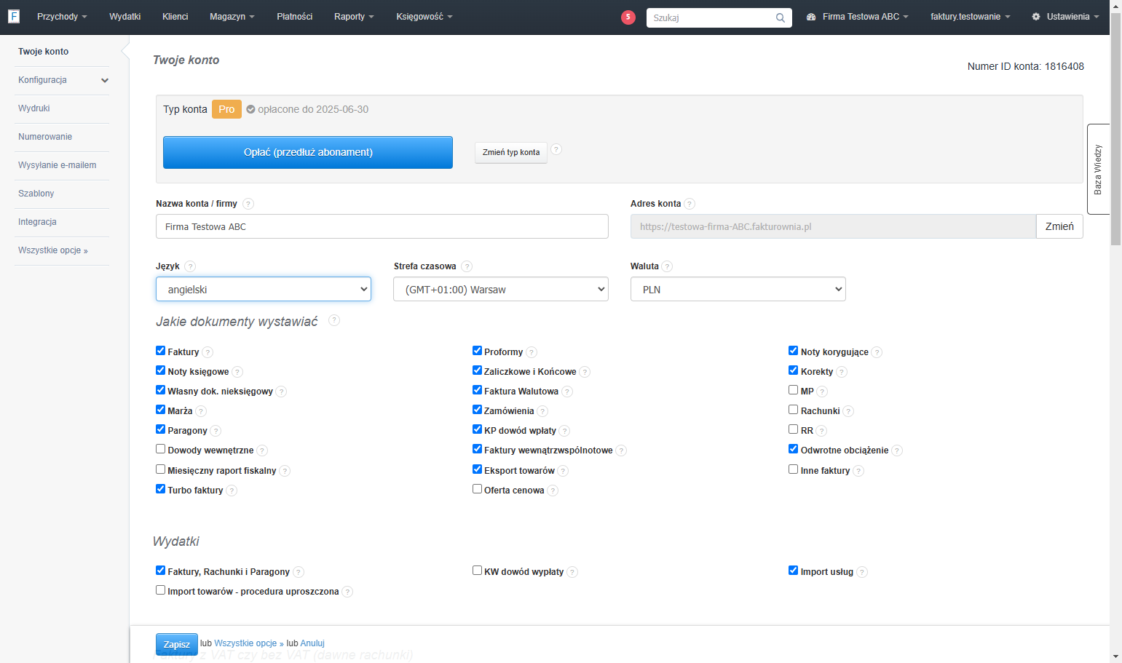Click help icon next to Oferta cenowa
Image resolution: width=1122 pixels, height=663 pixels.
click(553, 491)
